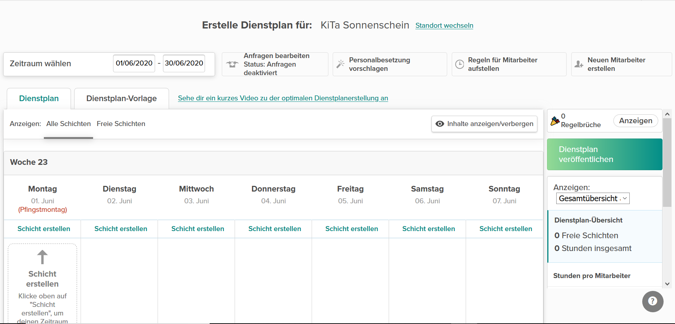Open the round question mark help button
This screenshot has width=675, height=324.
click(653, 301)
